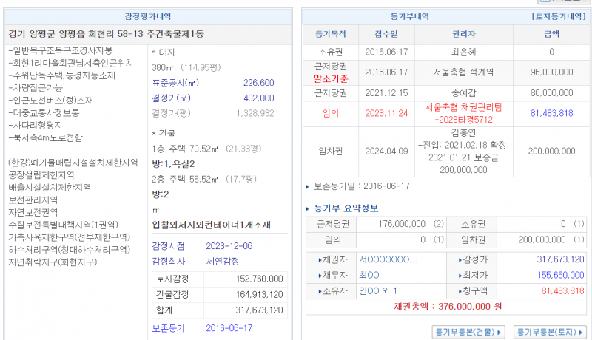Viewport: 592px width, 340px height.
Task: Click the arrow icon beside 청구액 label
Action: (x=459, y=290)
